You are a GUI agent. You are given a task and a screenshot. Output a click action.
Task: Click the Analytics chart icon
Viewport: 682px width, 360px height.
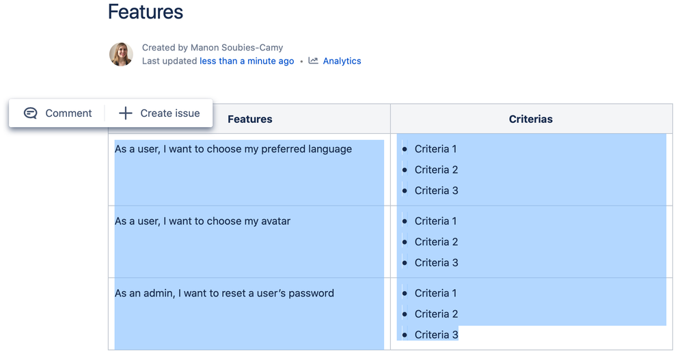click(x=313, y=61)
